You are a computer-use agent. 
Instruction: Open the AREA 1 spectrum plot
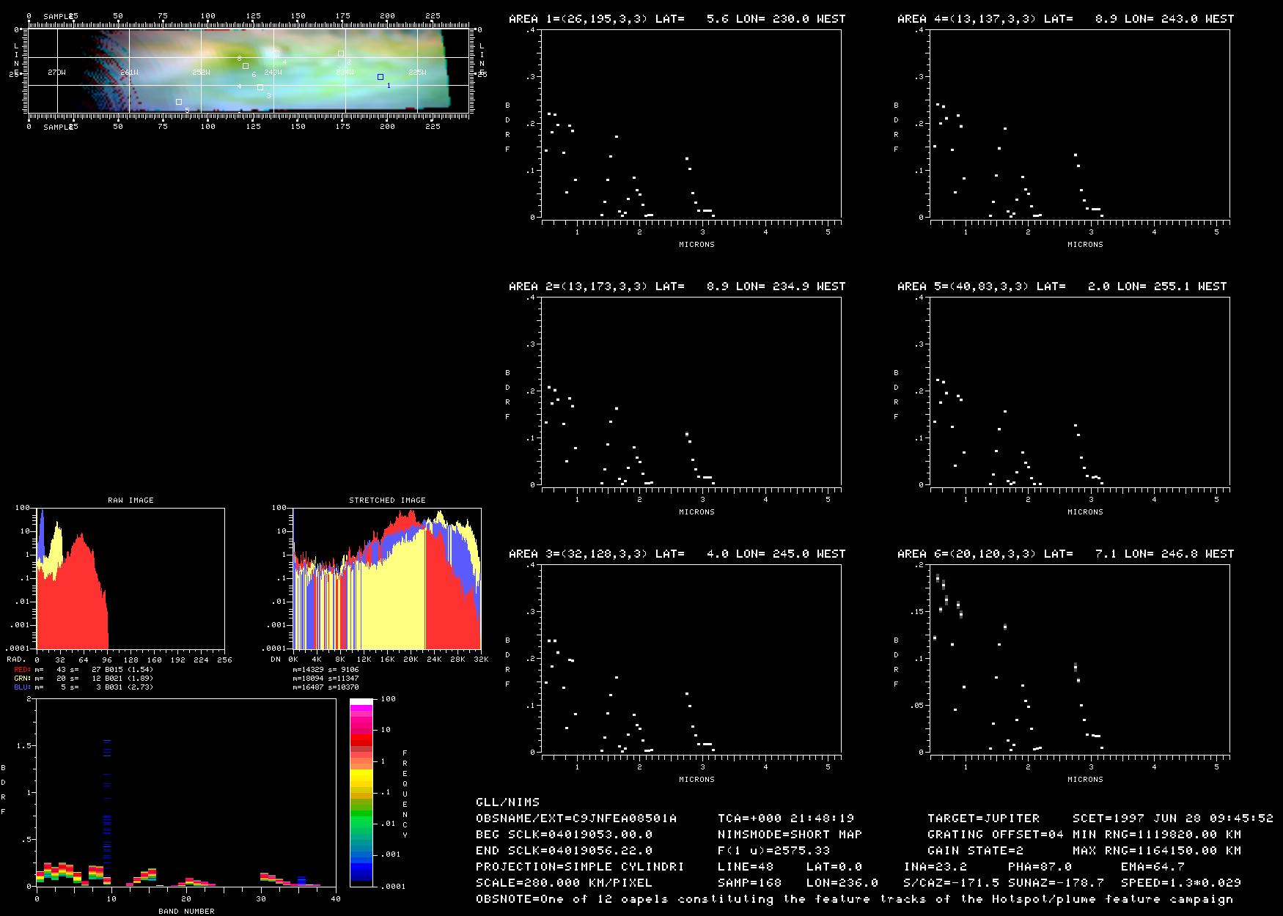pos(691,123)
